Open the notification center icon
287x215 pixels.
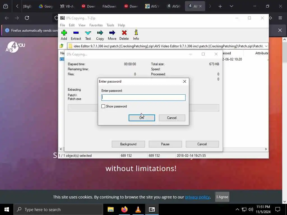click(x=278, y=209)
